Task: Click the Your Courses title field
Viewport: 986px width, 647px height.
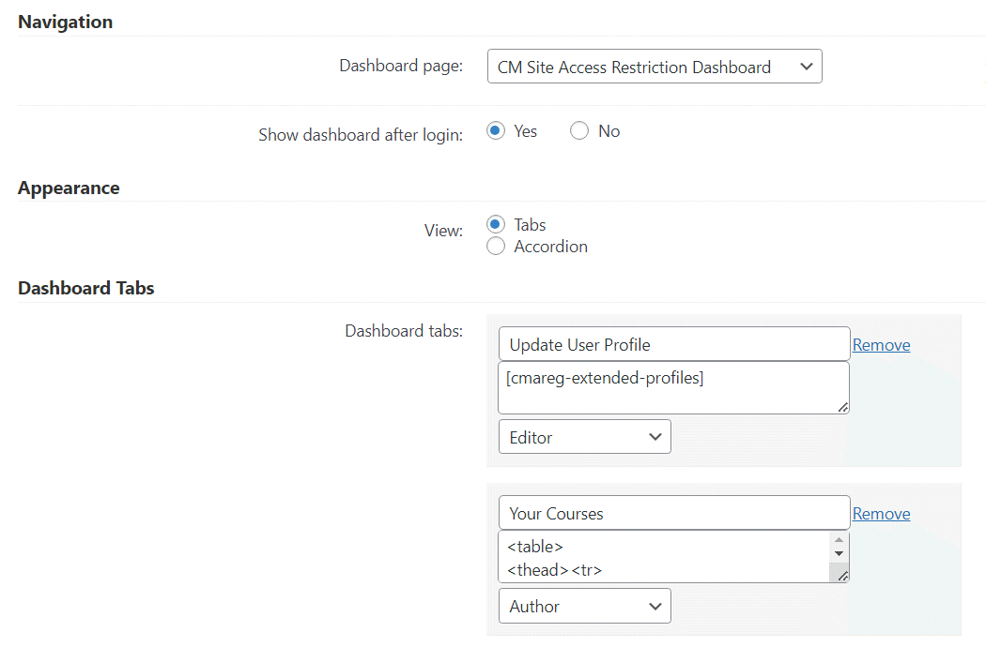Action: [673, 513]
